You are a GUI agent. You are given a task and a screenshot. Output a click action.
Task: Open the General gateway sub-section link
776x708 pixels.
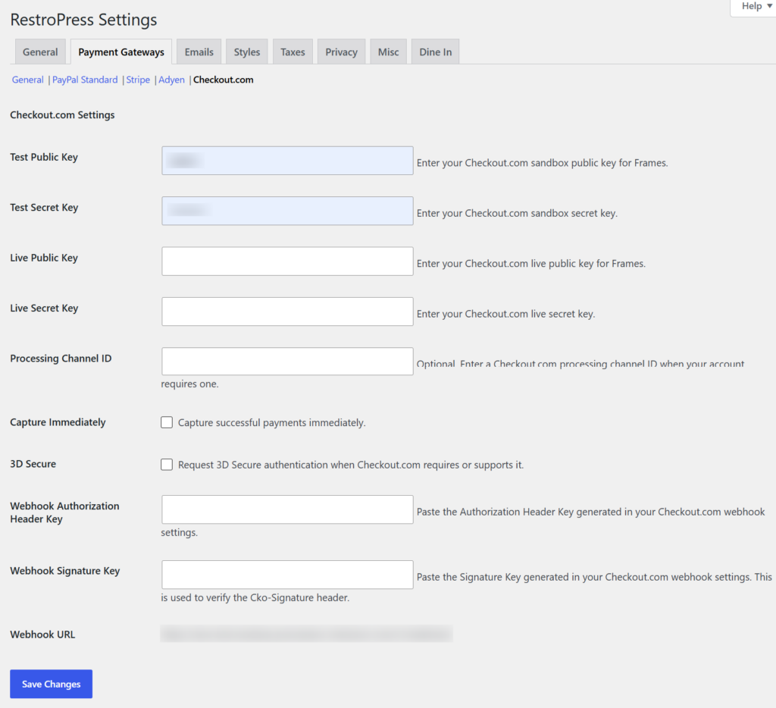coord(28,80)
